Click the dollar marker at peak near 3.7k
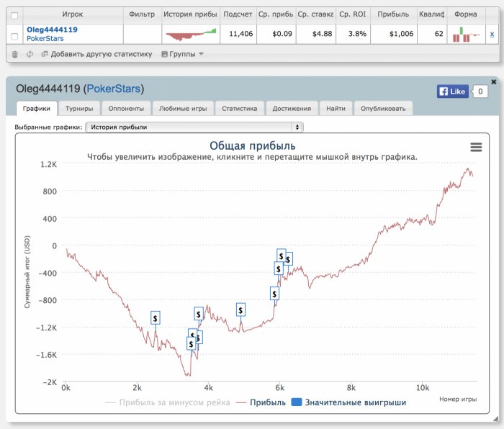Screen dimensions: 504x429 [199, 314]
